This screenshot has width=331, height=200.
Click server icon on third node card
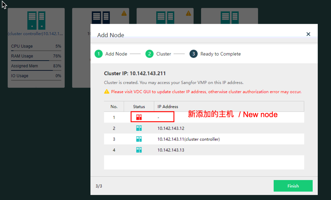[x=165, y=18]
